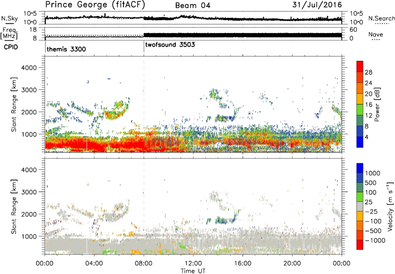395x274 pixels.
Task: Click the 'Slant Range [km]' label of power panel
Action: coord(14,104)
